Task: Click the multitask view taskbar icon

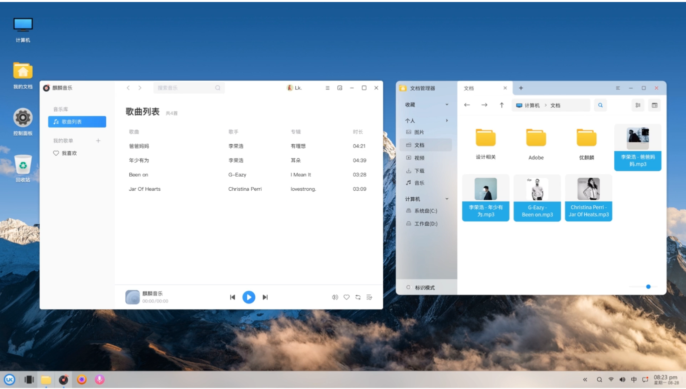Action: point(29,379)
